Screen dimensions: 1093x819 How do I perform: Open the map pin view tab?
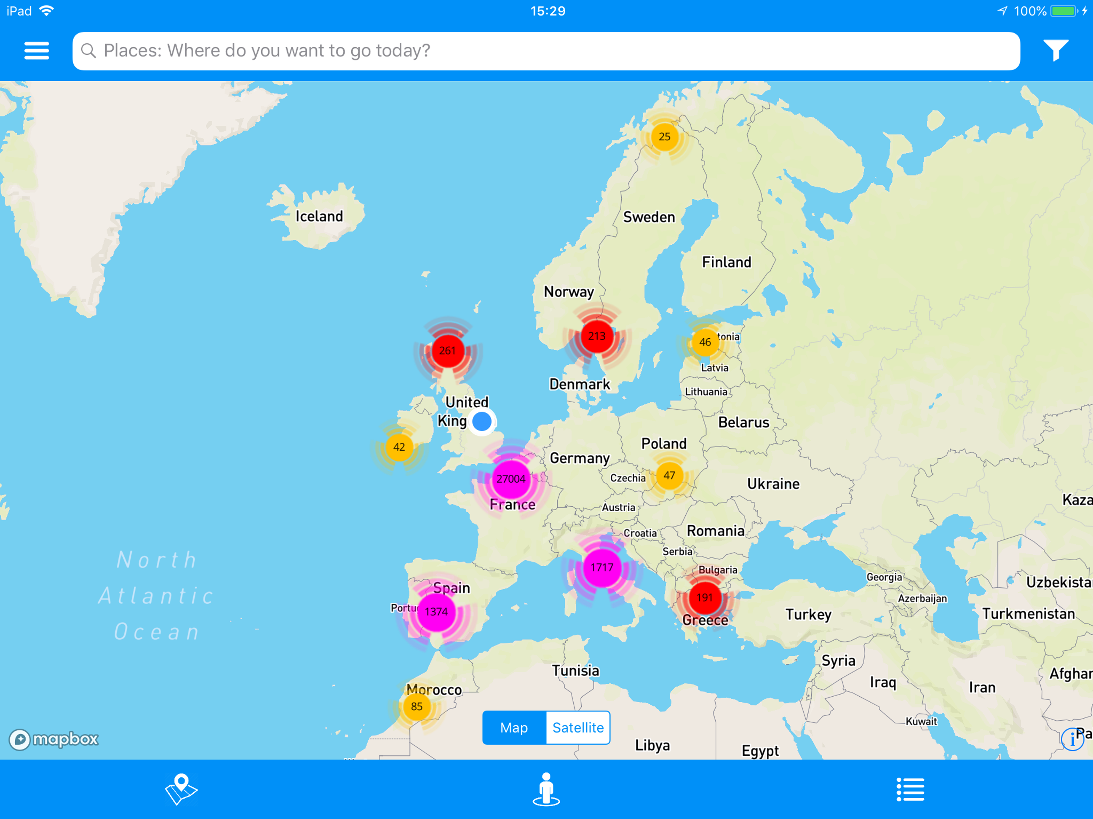tap(181, 789)
